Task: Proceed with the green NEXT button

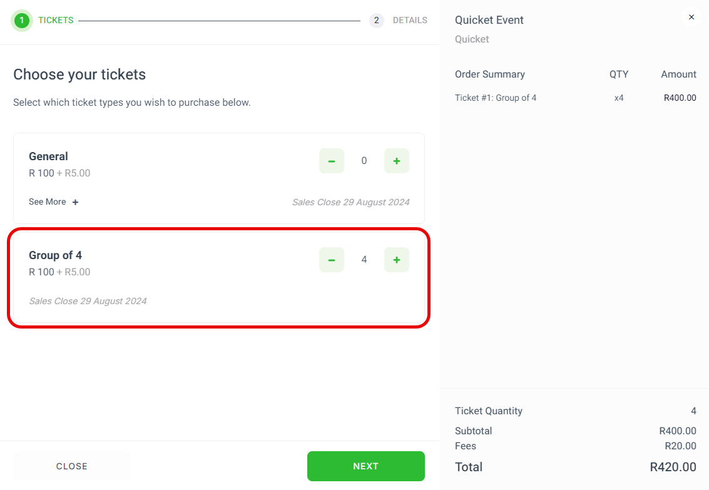Action: 366,466
